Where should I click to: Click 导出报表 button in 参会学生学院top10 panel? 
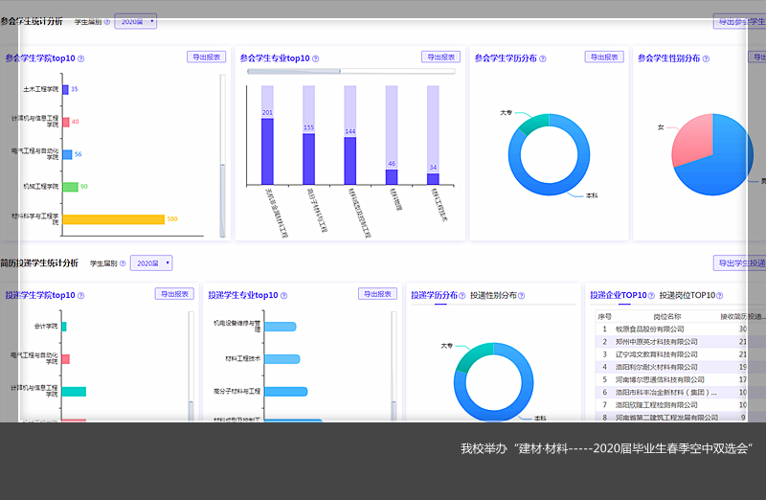click(206, 57)
